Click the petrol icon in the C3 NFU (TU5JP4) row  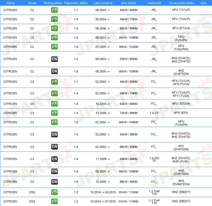(x=54, y=122)
